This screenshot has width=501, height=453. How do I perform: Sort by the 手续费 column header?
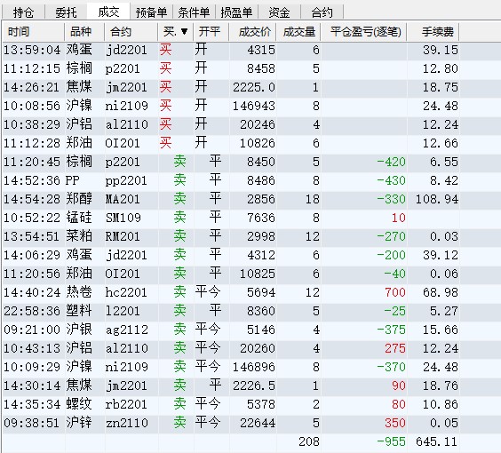coord(433,32)
